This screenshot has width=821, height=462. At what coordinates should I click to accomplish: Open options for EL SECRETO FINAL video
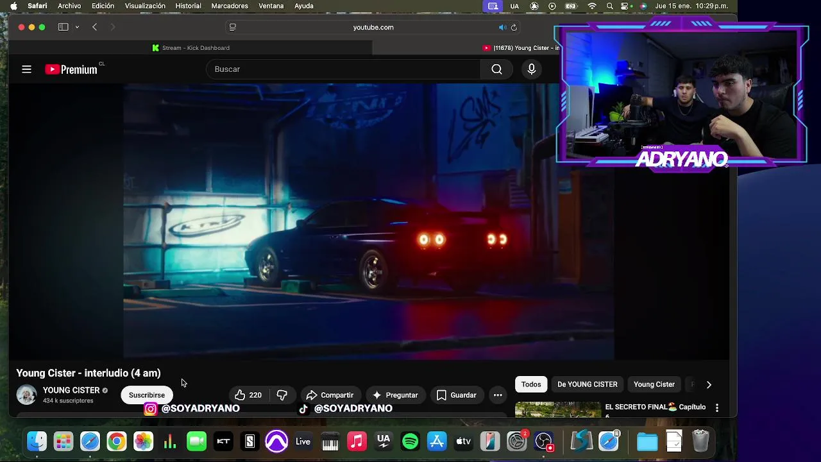(717, 407)
